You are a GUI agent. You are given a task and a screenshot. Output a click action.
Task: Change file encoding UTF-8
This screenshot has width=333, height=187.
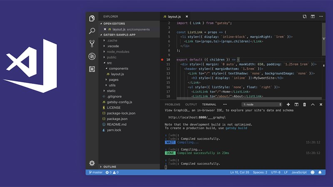click(276, 172)
